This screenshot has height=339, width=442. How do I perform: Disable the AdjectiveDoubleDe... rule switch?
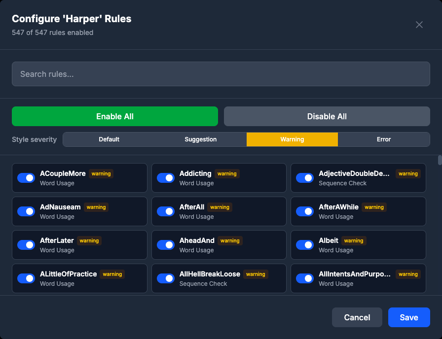click(305, 178)
